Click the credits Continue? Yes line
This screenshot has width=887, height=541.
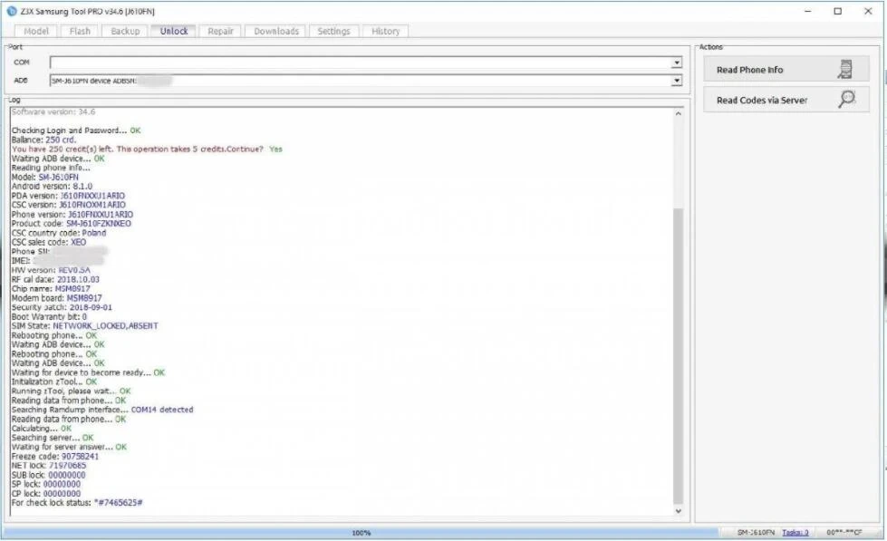(147, 149)
